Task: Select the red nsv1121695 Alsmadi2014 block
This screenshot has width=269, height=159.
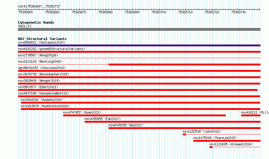Action: tap(211, 147)
